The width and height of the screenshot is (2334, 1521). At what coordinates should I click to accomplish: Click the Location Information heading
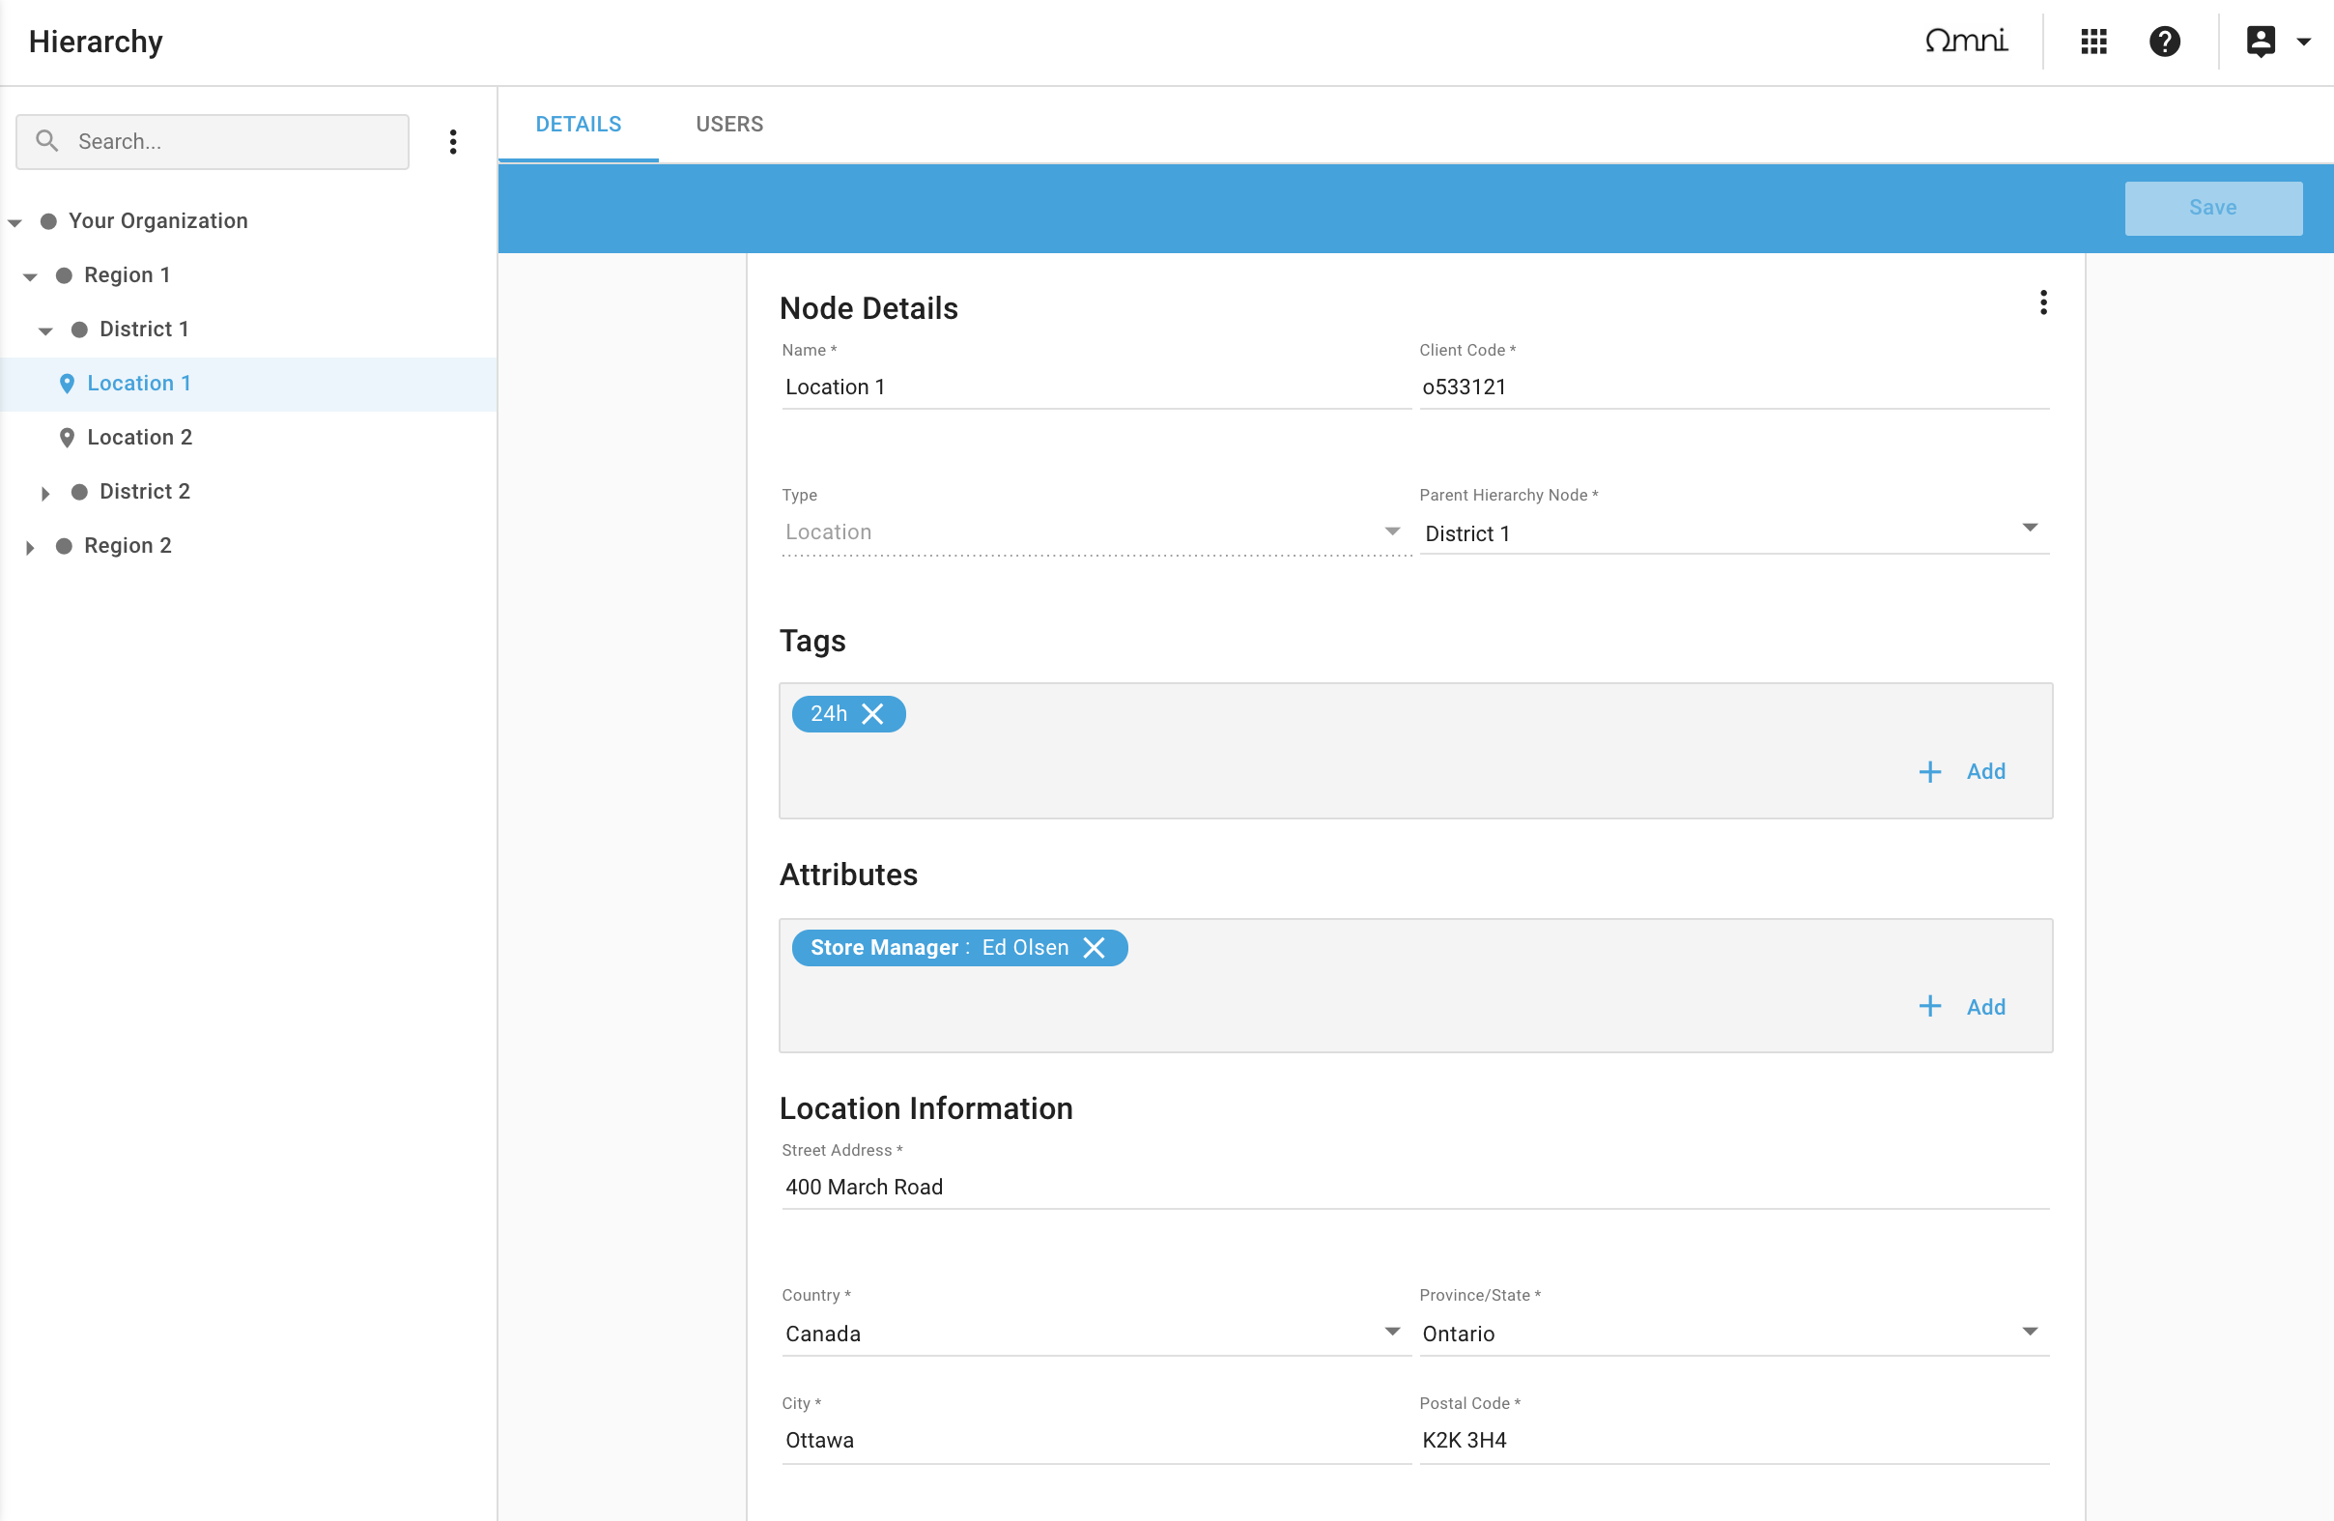925,1108
